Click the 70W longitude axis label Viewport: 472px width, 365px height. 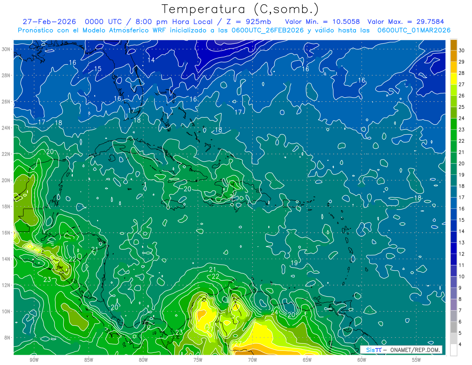253,360
